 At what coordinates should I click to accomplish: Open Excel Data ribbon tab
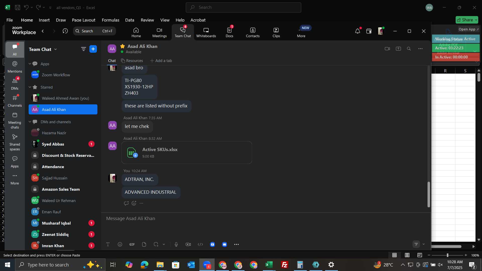tap(130, 20)
